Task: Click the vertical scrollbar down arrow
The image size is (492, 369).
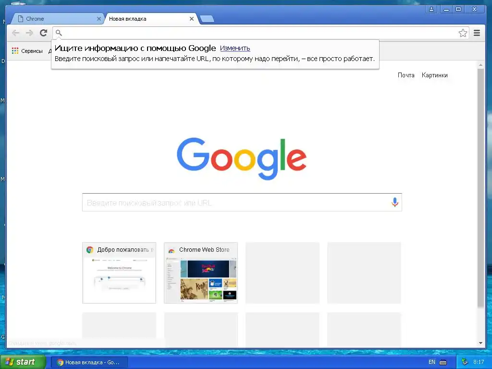Action: (x=480, y=343)
